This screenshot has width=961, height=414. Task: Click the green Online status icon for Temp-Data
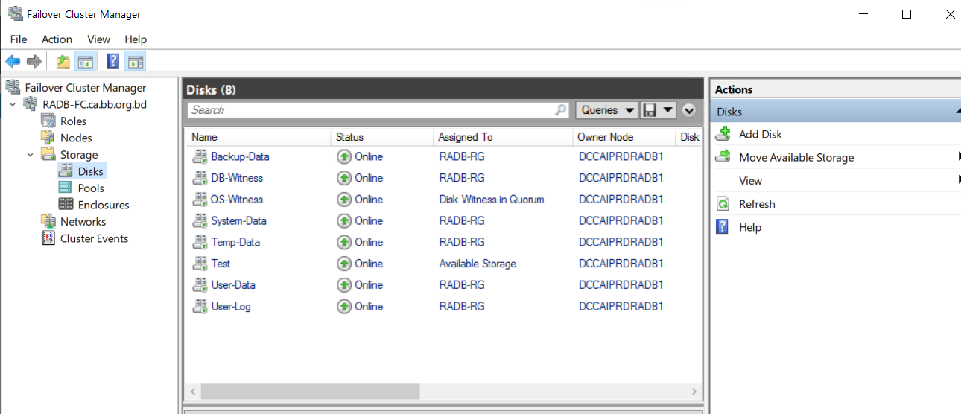click(344, 242)
